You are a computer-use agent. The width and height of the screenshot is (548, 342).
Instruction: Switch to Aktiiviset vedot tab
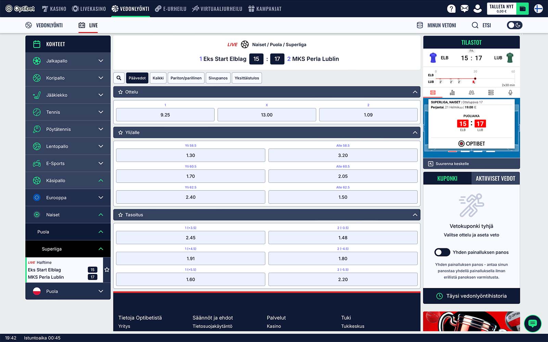pos(495,179)
